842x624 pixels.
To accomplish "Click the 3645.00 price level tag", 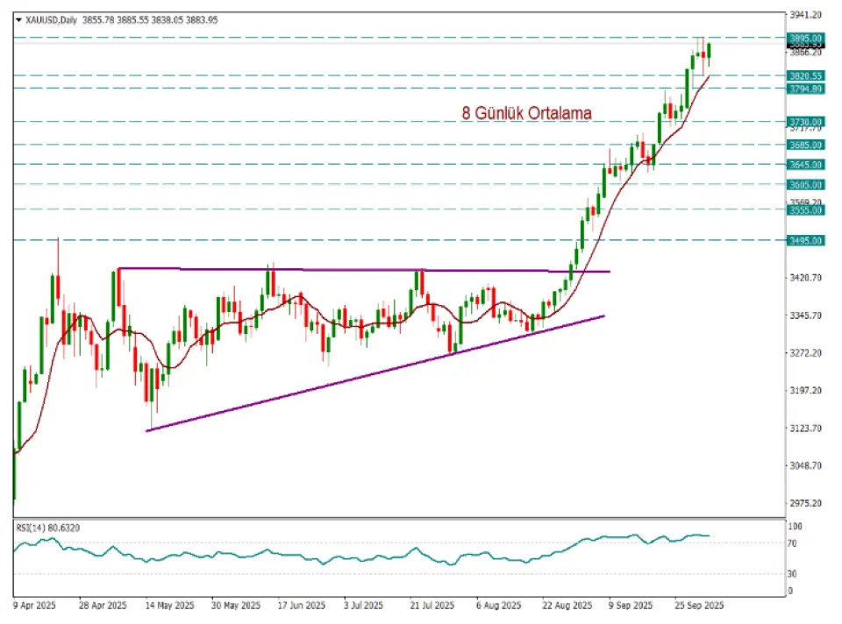I will [x=805, y=165].
